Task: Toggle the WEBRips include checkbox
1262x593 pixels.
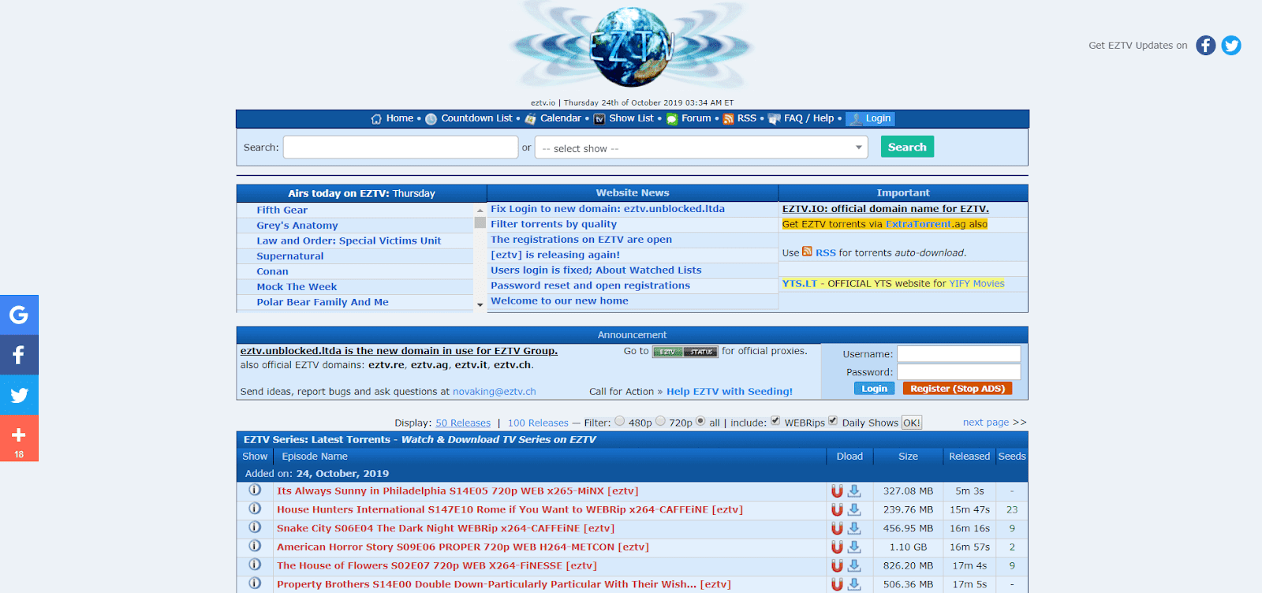Action: pos(775,421)
